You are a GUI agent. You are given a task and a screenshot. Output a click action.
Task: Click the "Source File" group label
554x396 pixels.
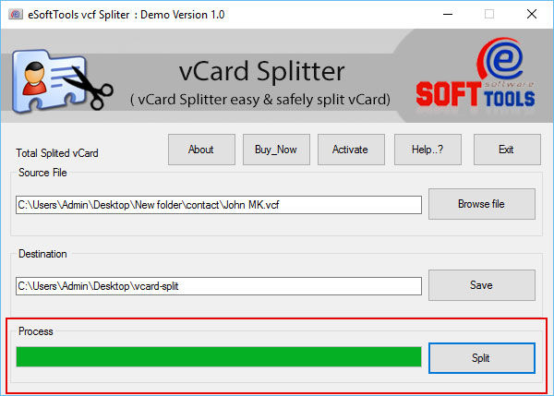tap(42, 173)
